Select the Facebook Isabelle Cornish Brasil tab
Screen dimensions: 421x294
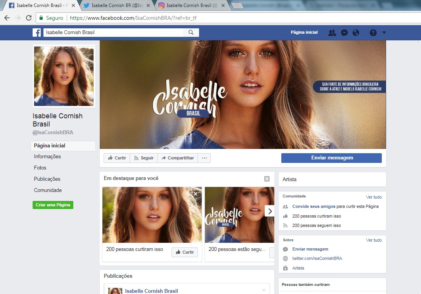click(x=40, y=5)
